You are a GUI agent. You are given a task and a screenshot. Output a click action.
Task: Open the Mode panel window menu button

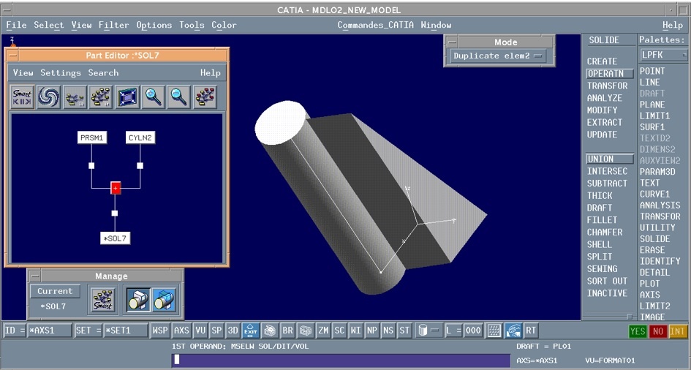pos(451,42)
